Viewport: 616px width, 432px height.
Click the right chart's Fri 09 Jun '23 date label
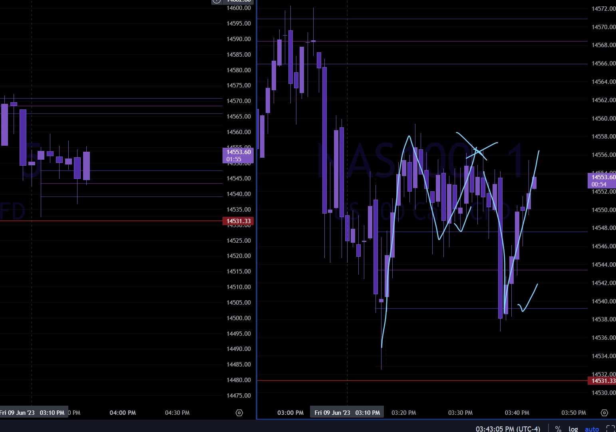click(x=347, y=412)
